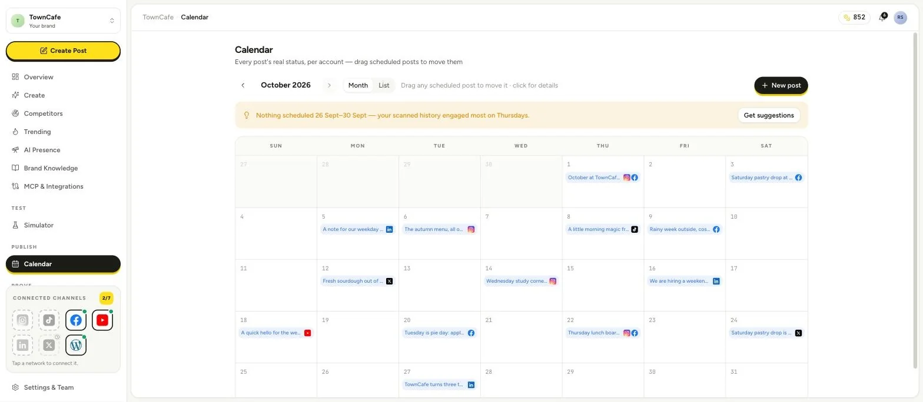Open Trending section
923x402 pixels.
[x=37, y=132]
